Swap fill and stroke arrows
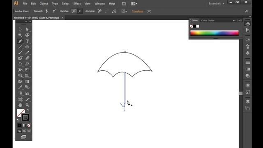263x148 pixels. (x=28, y=111)
